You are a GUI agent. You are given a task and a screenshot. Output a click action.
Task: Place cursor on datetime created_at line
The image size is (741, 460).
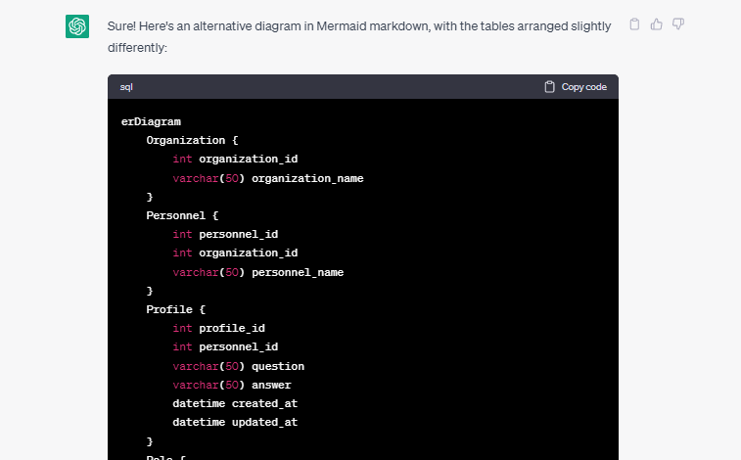click(235, 403)
